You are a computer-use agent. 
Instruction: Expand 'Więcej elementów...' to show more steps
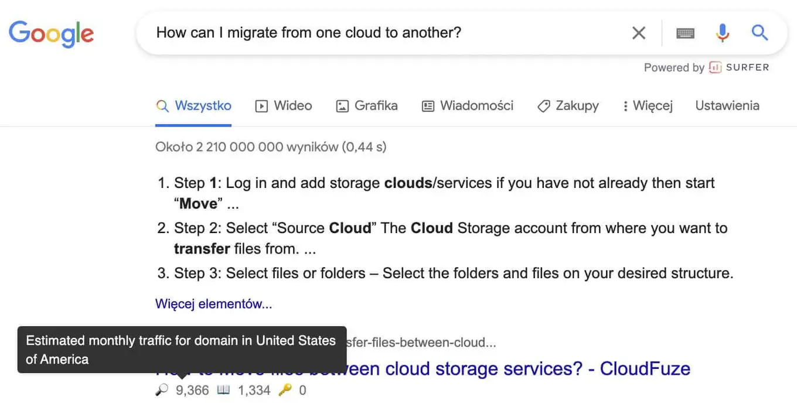[x=213, y=303]
